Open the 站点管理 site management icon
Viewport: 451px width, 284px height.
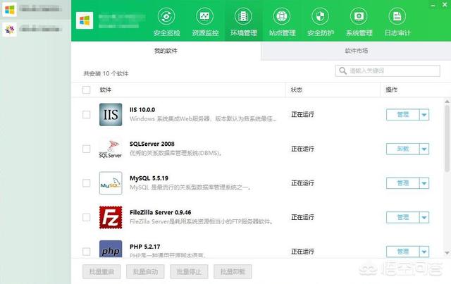(282, 16)
